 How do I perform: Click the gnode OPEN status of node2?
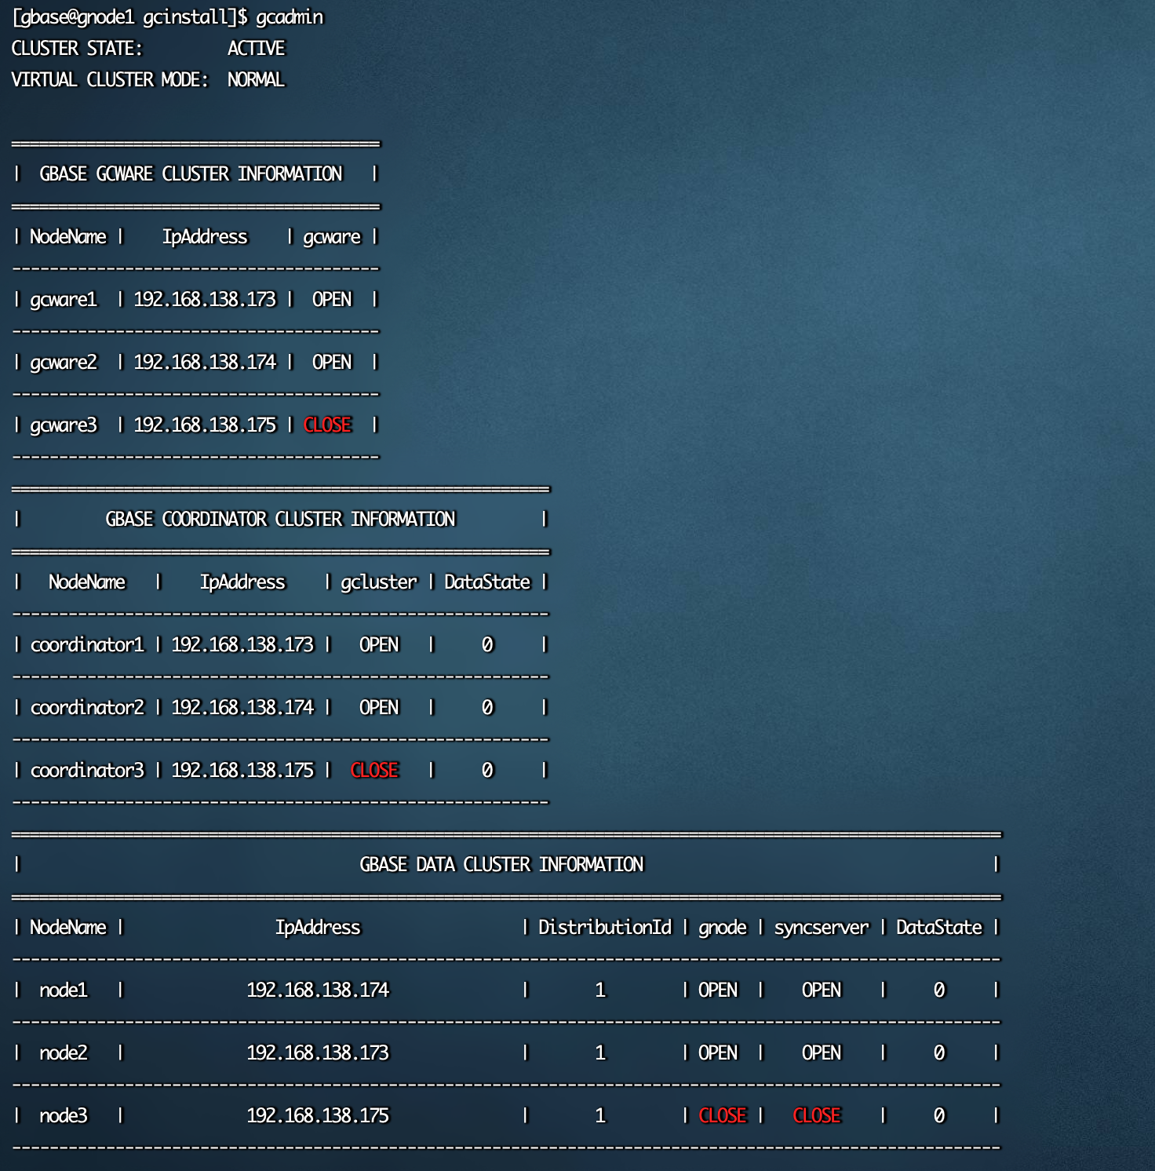point(718,1053)
